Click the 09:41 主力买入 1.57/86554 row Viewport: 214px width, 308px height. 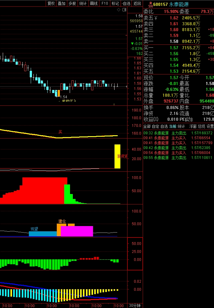[x=178, y=138]
